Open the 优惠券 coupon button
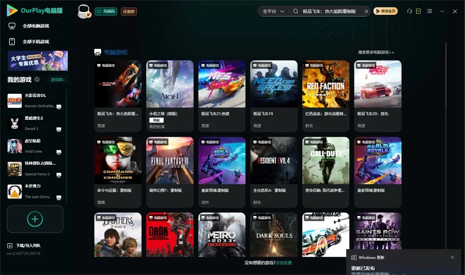This screenshot has height=275, width=465. coord(129,12)
